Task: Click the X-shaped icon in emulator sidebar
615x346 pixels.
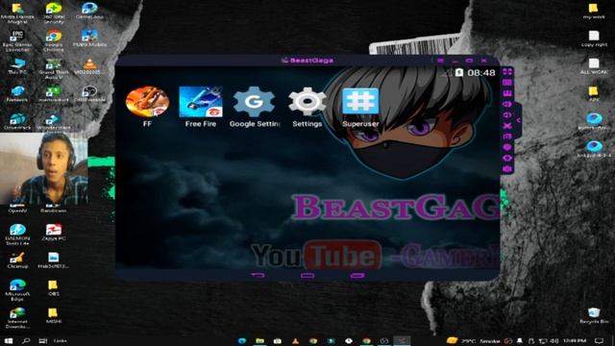Action: pyautogui.click(x=507, y=126)
